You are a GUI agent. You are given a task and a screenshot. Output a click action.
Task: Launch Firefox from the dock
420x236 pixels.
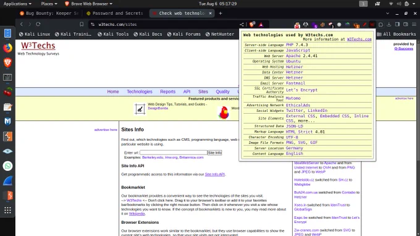point(7,48)
